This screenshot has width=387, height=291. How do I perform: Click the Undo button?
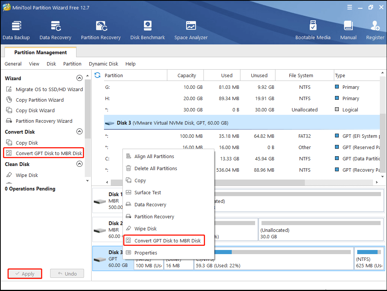click(x=67, y=274)
